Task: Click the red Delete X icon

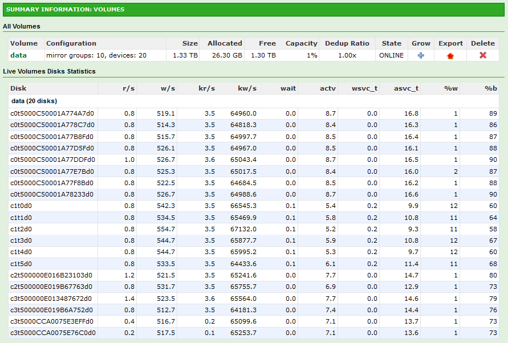Action: [483, 55]
